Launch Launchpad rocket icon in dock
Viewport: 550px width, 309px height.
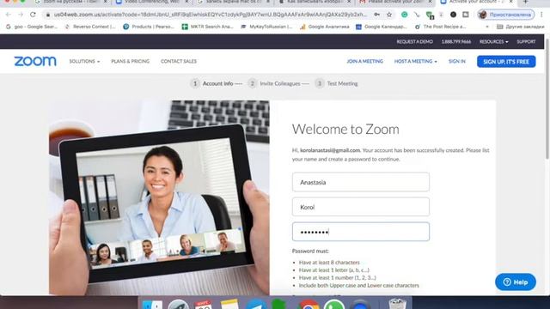tap(178, 305)
